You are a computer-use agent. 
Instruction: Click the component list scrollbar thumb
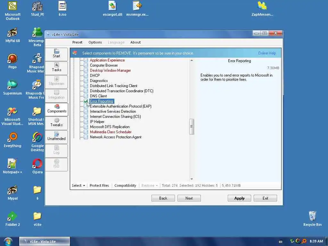click(192, 127)
